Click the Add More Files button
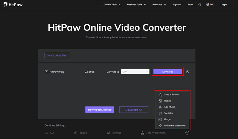 click(x=57, y=55)
